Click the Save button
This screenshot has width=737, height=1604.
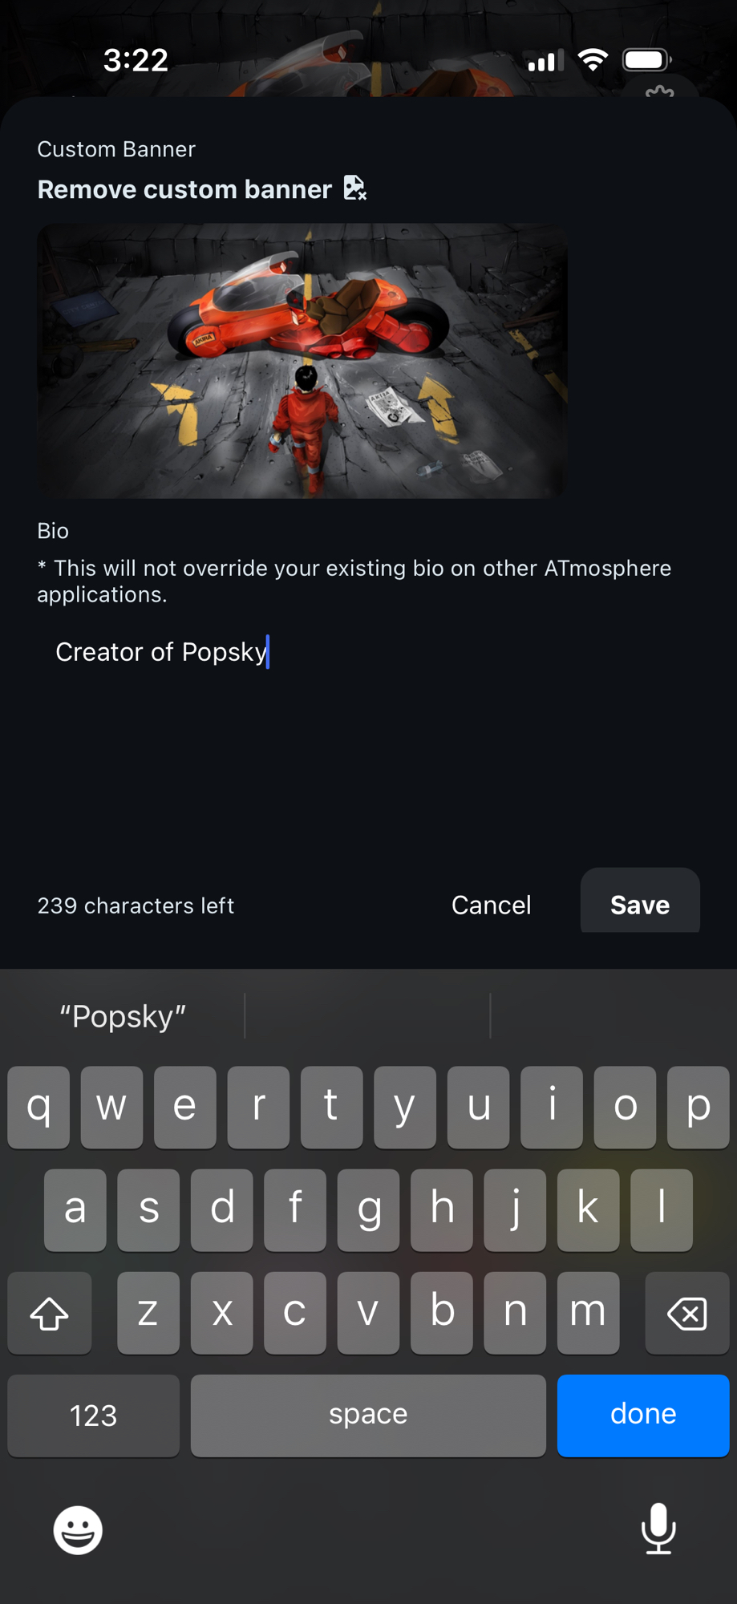point(640,904)
